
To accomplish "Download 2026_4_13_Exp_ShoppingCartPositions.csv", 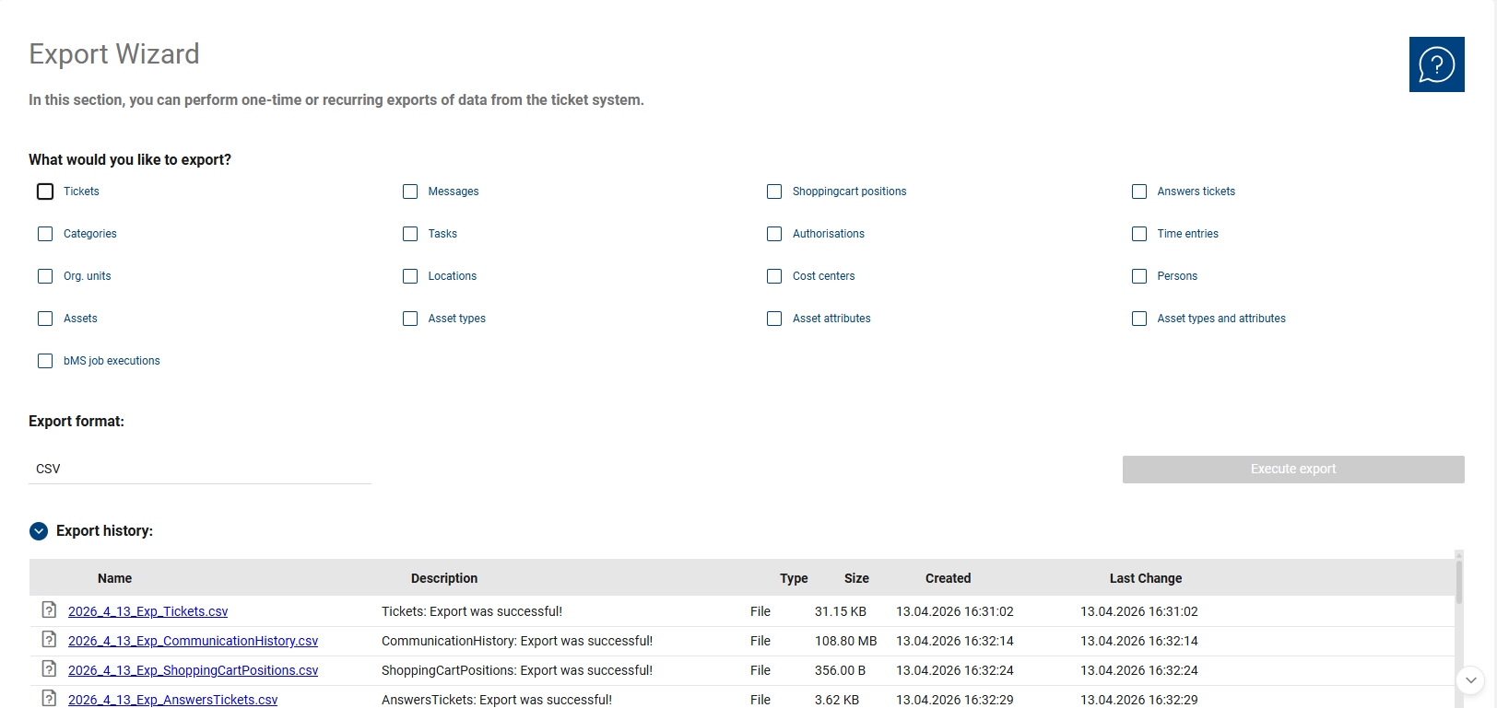I will pos(193,670).
